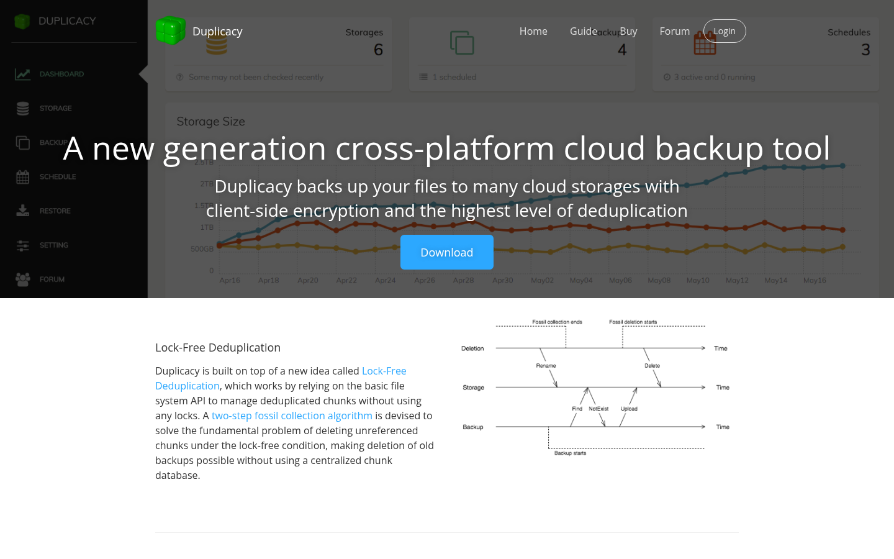The image size is (894, 559).
Task: Click the FORUM label in sidebar
Action: [x=52, y=279]
